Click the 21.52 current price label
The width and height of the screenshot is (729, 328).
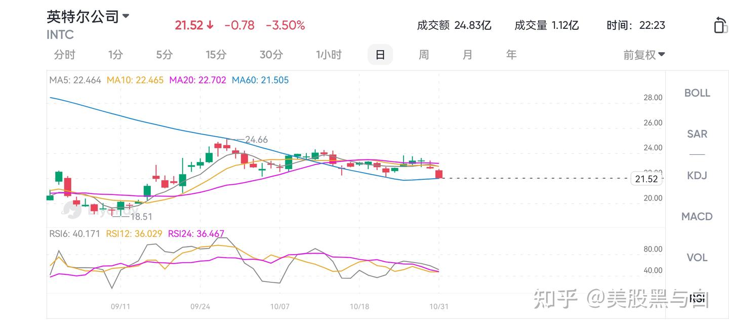[x=646, y=179]
